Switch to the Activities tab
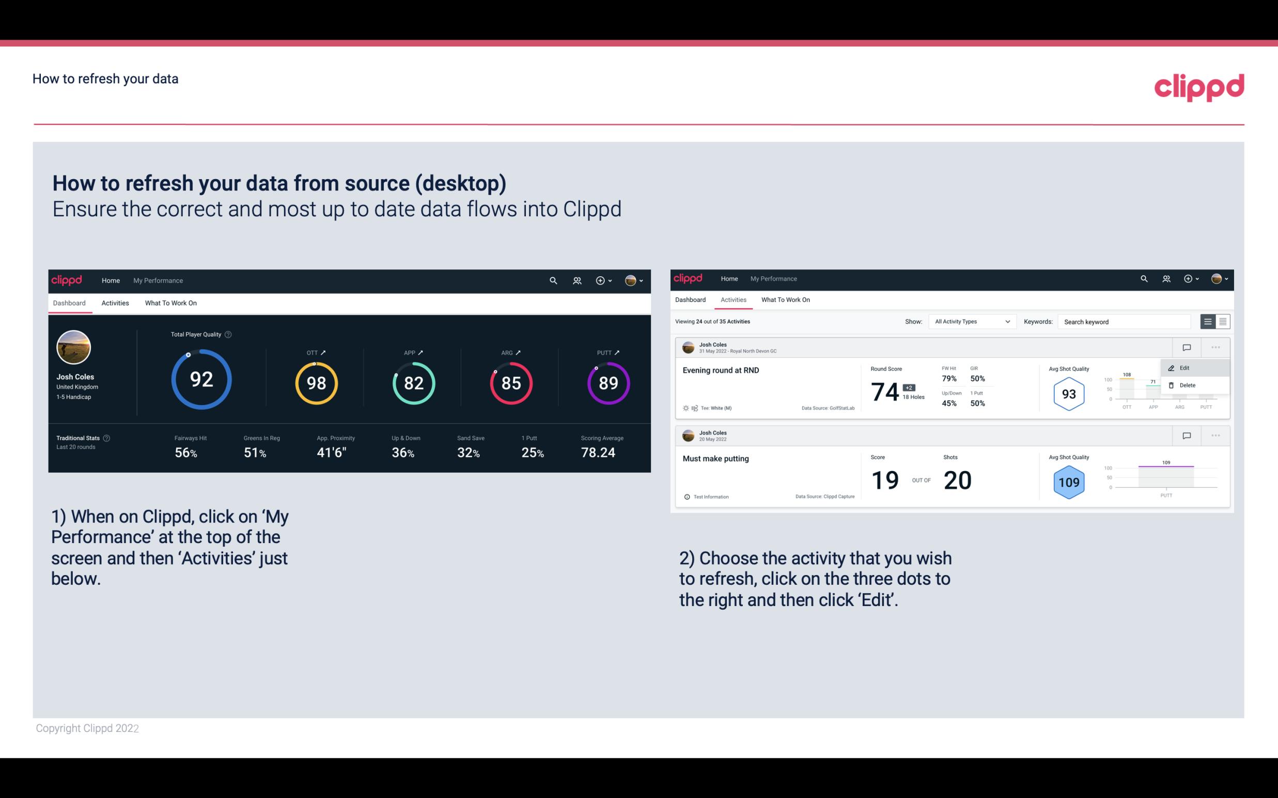The image size is (1278, 798). 115,302
